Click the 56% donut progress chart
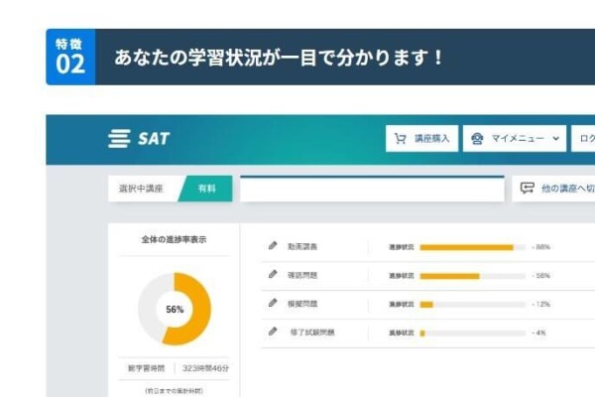595x397 pixels. click(175, 310)
